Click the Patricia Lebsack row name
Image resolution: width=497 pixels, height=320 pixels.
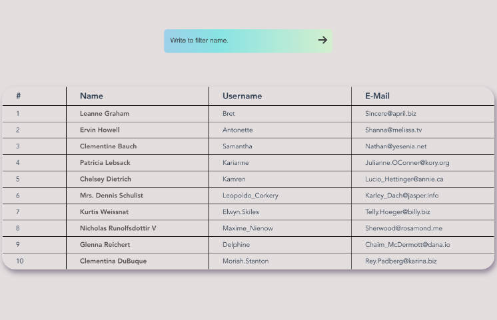pyautogui.click(x=105, y=163)
